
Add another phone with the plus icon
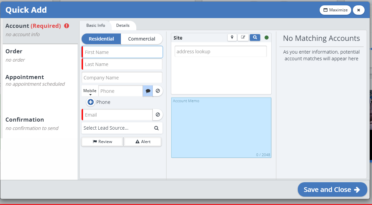tap(91, 102)
